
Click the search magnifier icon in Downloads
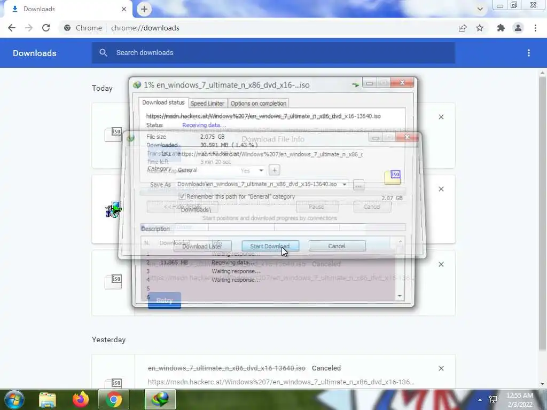click(x=103, y=53)
